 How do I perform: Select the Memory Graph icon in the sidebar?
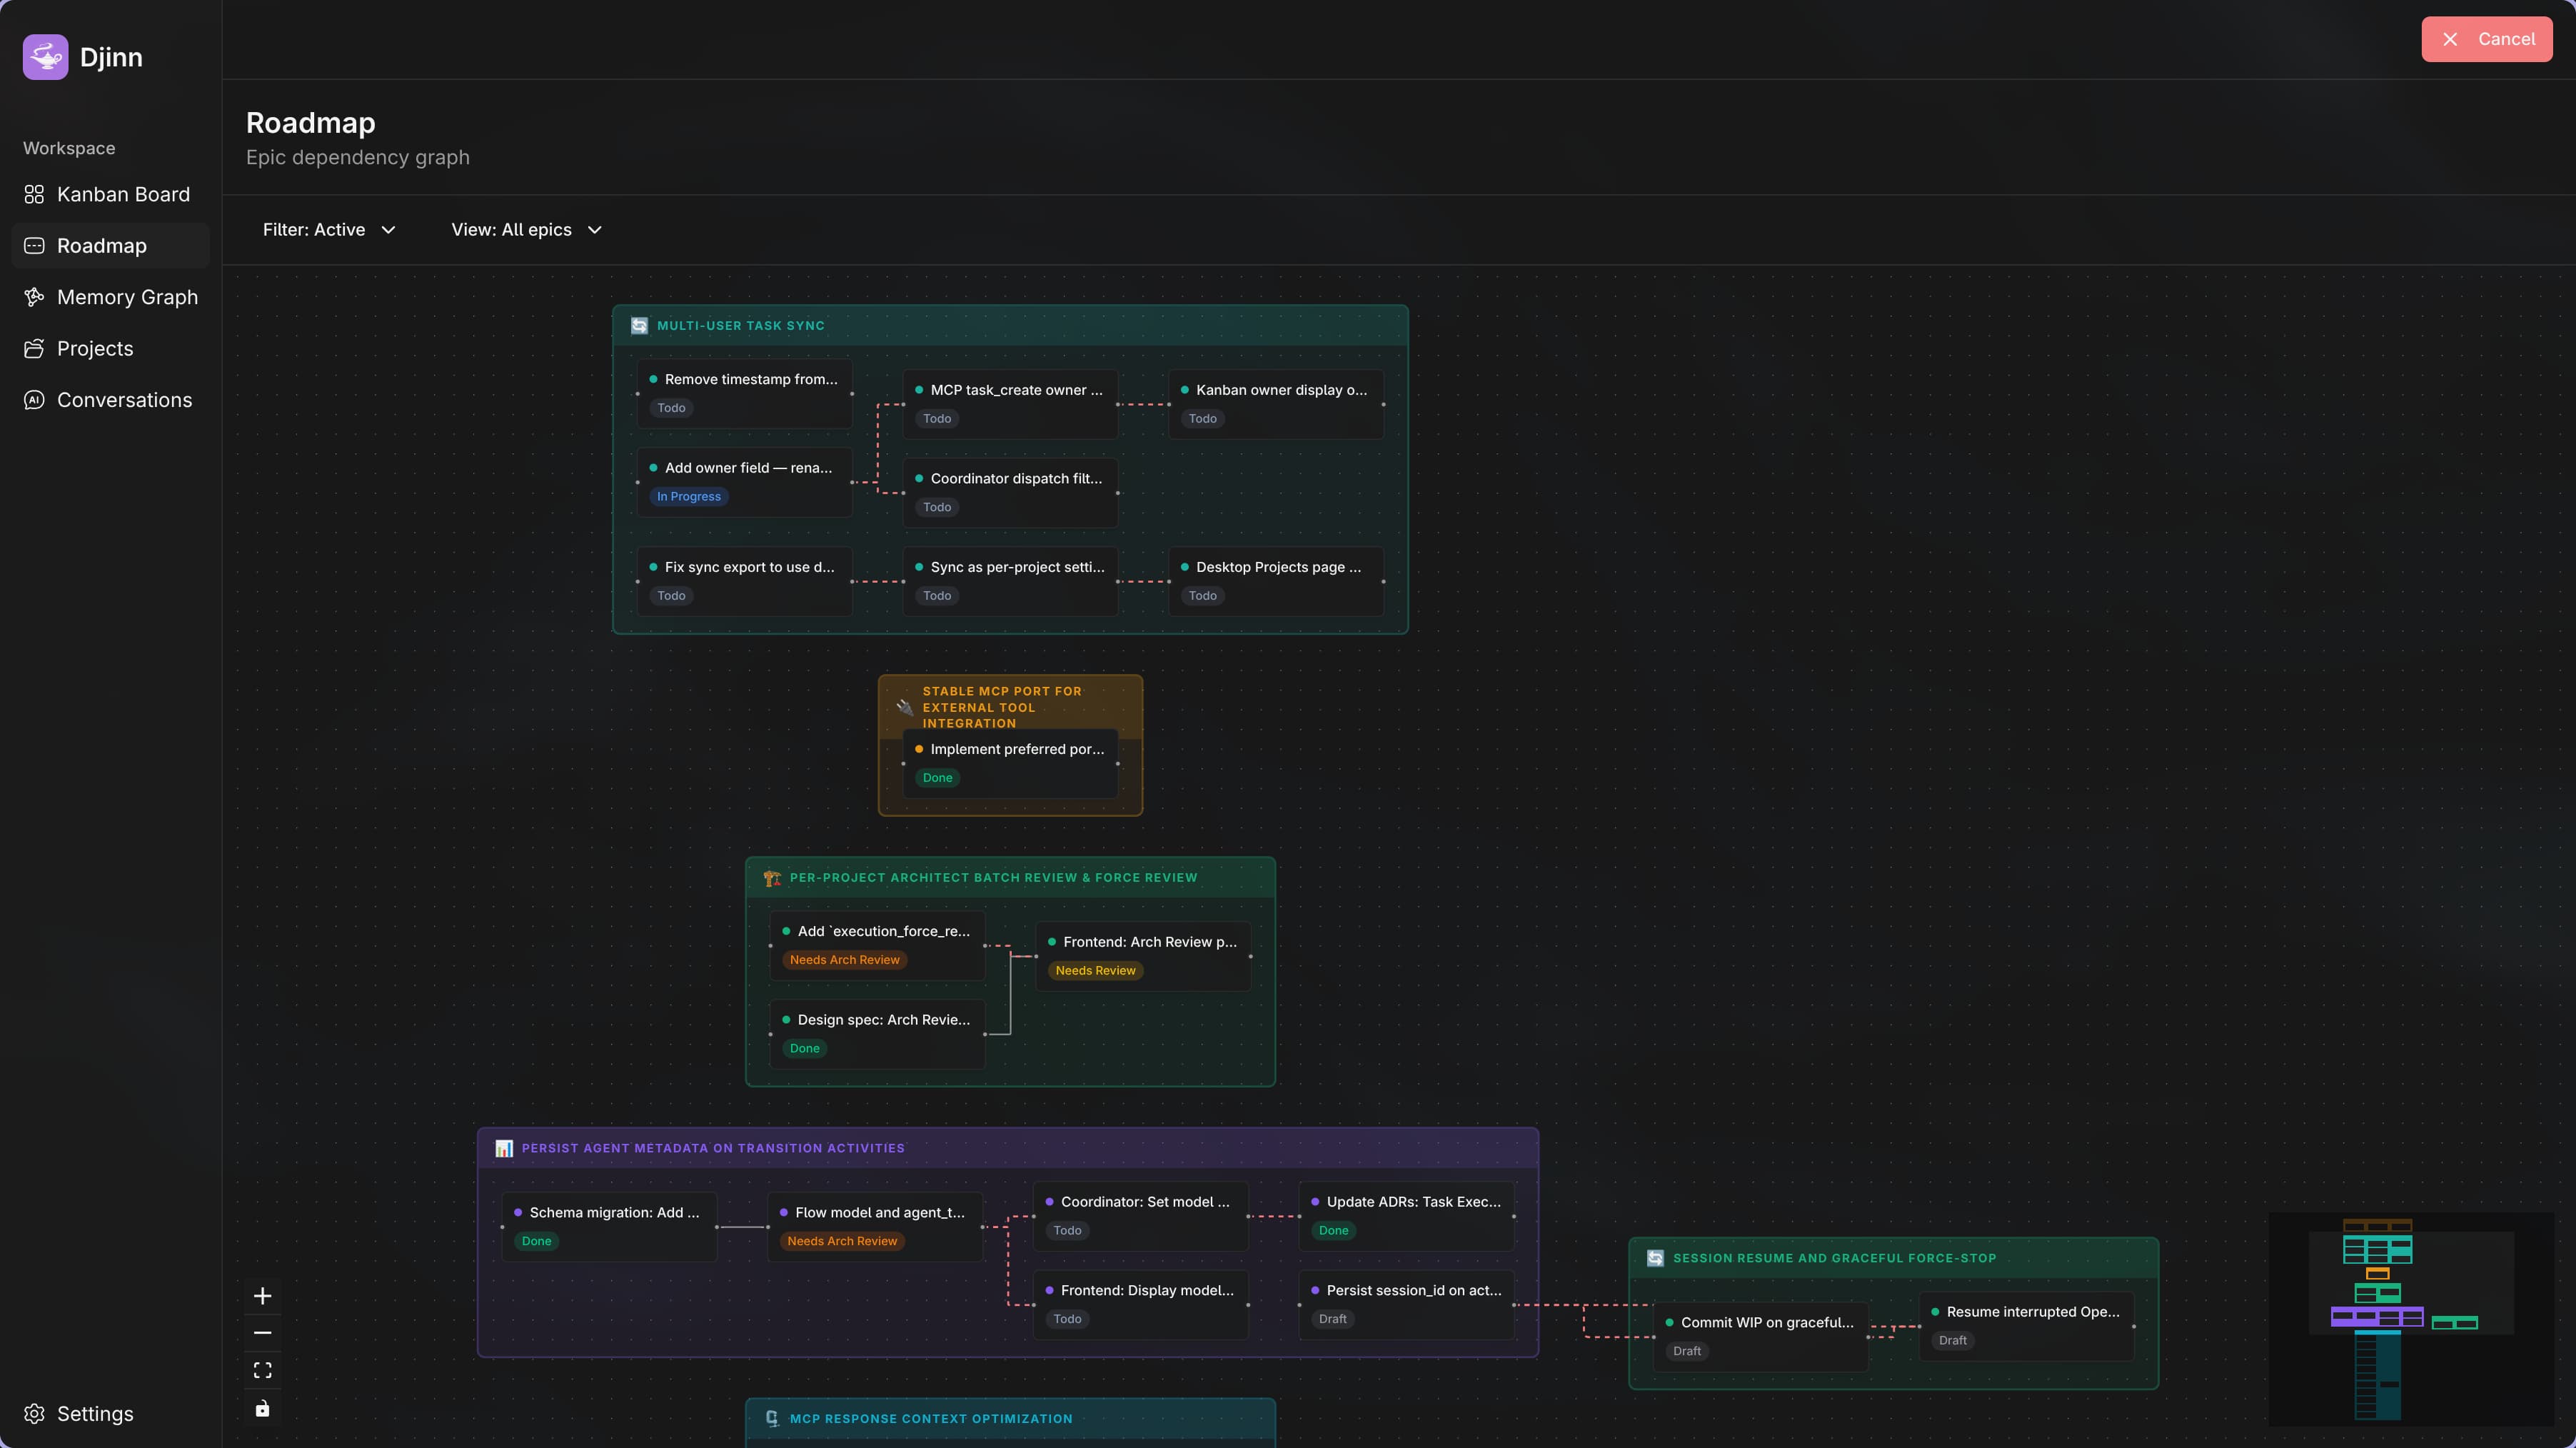pyautogui.click(x=34, y=297)
